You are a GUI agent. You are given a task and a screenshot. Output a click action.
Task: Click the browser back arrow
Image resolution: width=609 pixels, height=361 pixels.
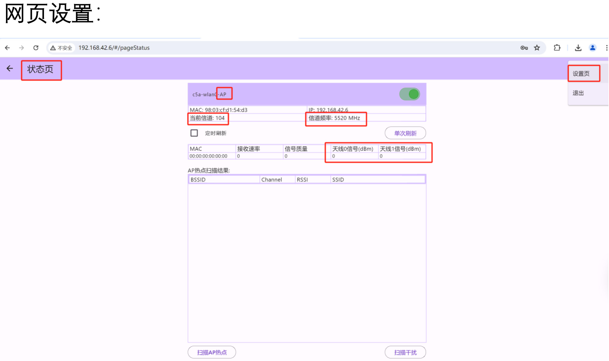click(x=8, y=48)
